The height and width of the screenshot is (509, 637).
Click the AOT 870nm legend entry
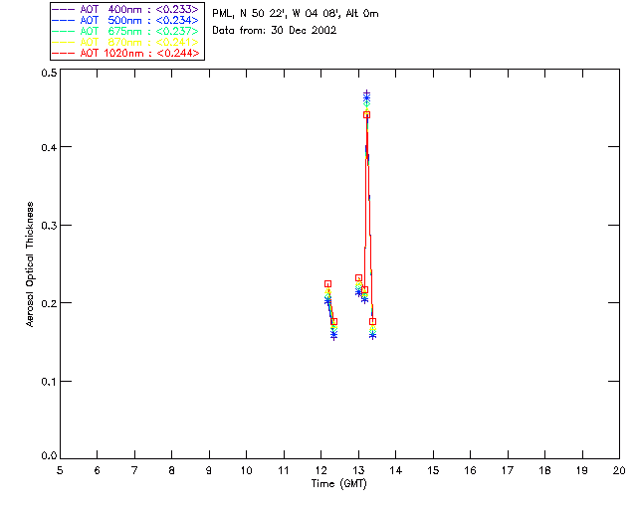(126, 42)
